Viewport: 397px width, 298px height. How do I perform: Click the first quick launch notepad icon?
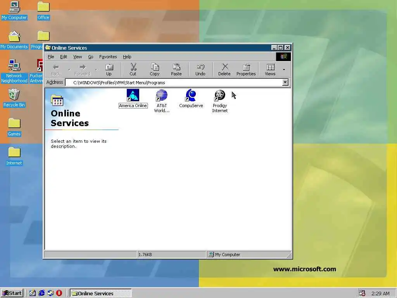(33, 293)
